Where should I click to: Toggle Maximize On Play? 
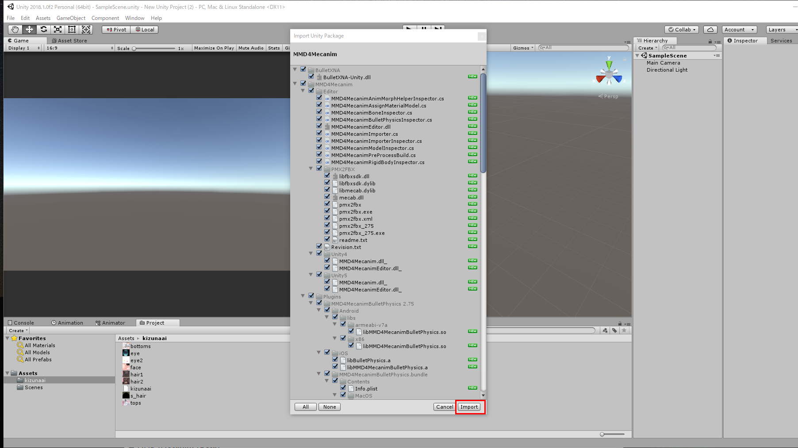[214, 48]
